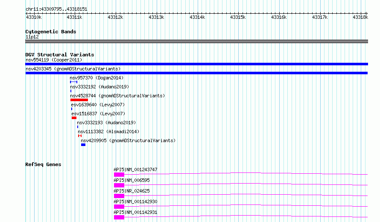The image size is (380, 222).
Task: Open the nsv4203345 gnomADStructuralVariants label
Action: [x=73, y=69]
